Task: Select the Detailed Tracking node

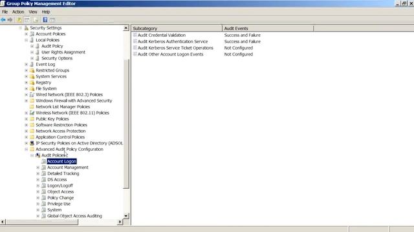Action: pos(63,173)
